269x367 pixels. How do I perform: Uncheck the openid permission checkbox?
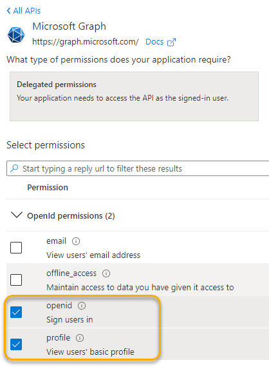16,312
